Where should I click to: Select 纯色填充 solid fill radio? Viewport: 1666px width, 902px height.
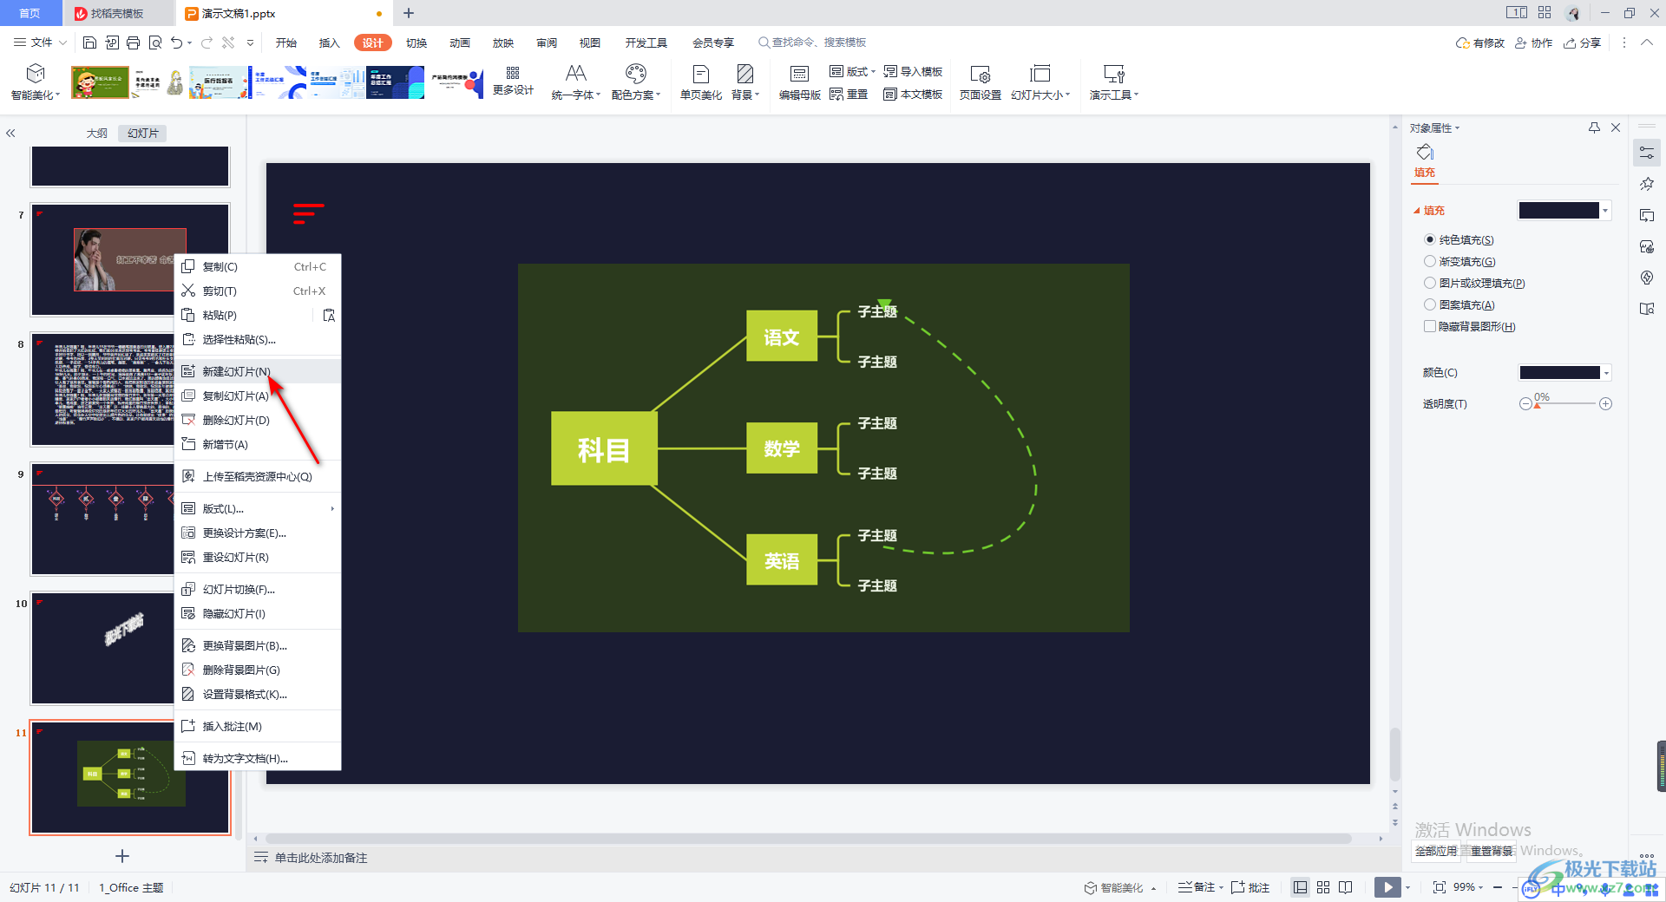click(1430, 239)
